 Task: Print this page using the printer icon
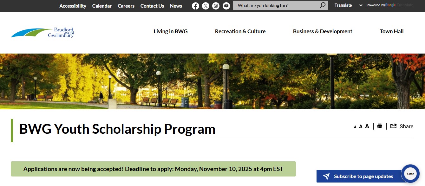tap(380, 126)
